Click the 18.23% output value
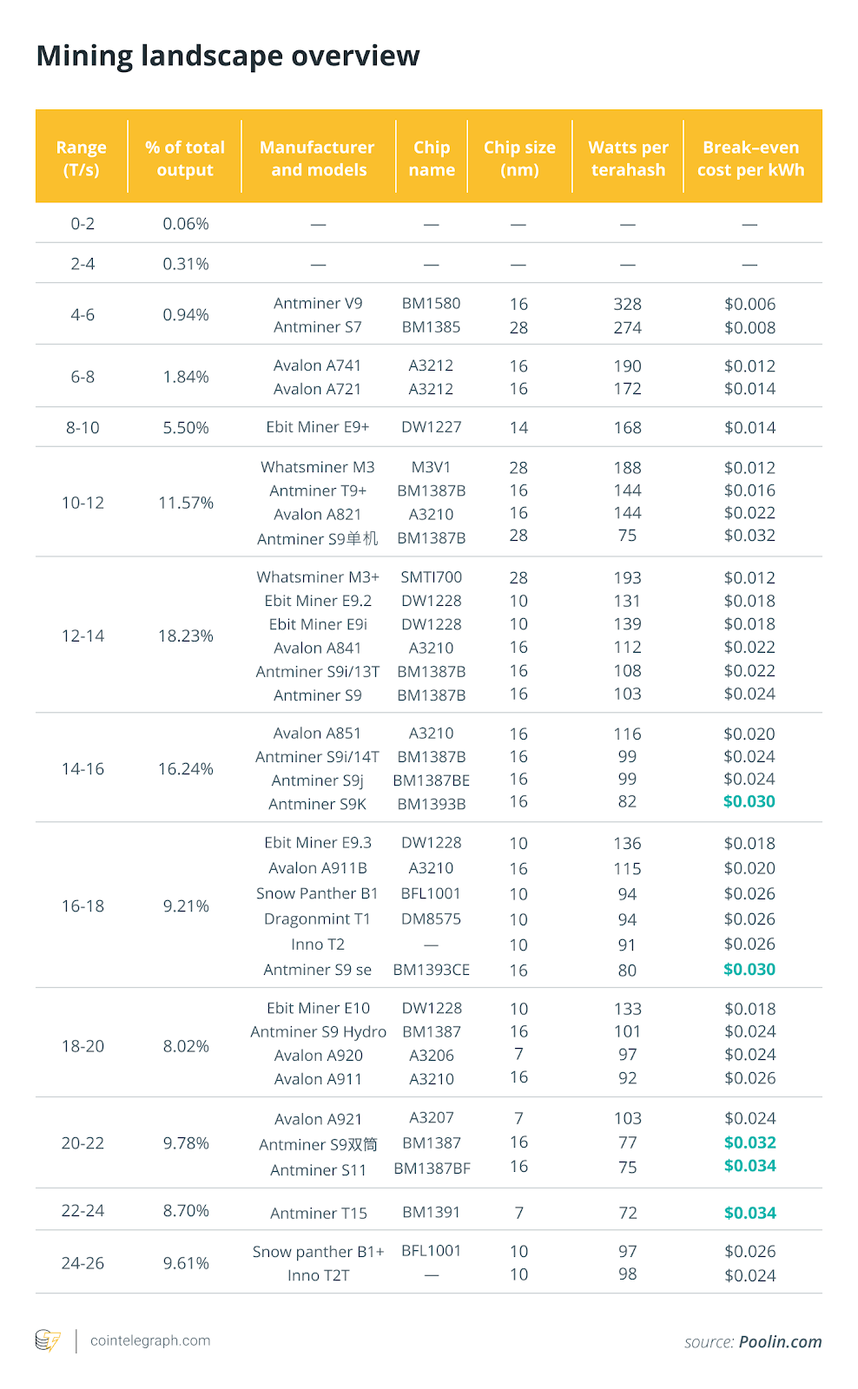Screen dimensions: 858x1389 186,635
